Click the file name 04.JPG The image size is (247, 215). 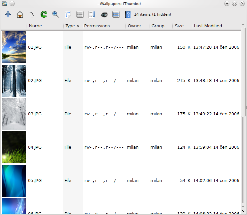(35, 147)
